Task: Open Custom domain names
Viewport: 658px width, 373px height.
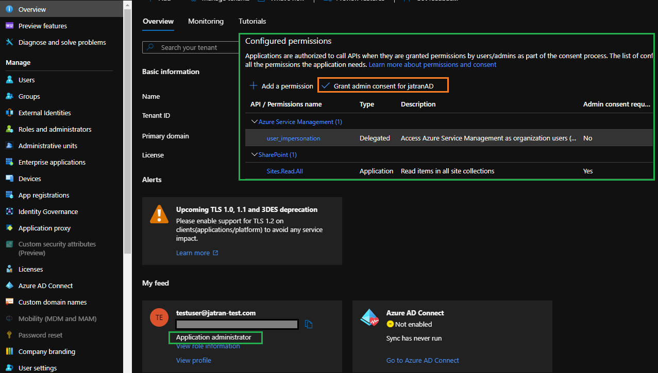Action: (53, 302)
